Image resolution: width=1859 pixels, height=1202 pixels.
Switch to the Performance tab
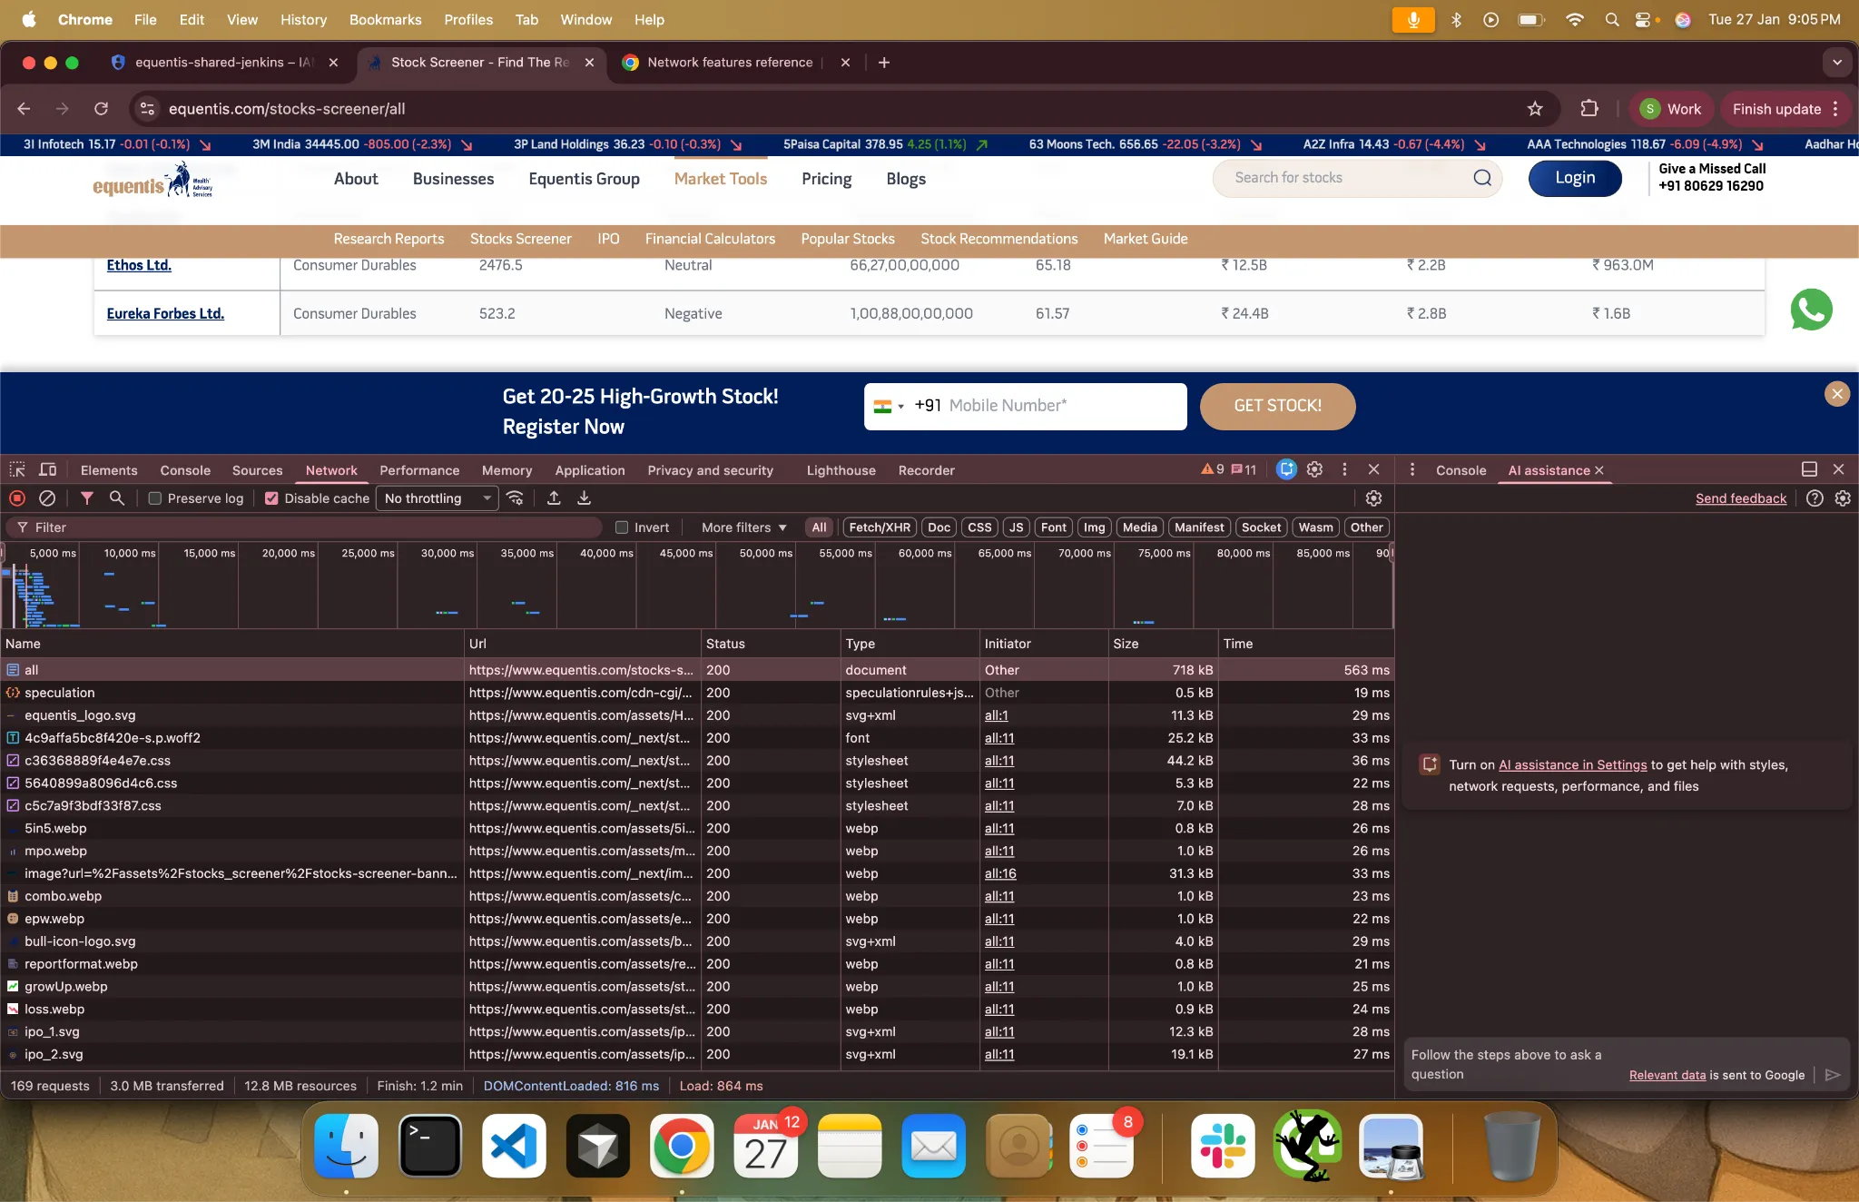[419, 470]
